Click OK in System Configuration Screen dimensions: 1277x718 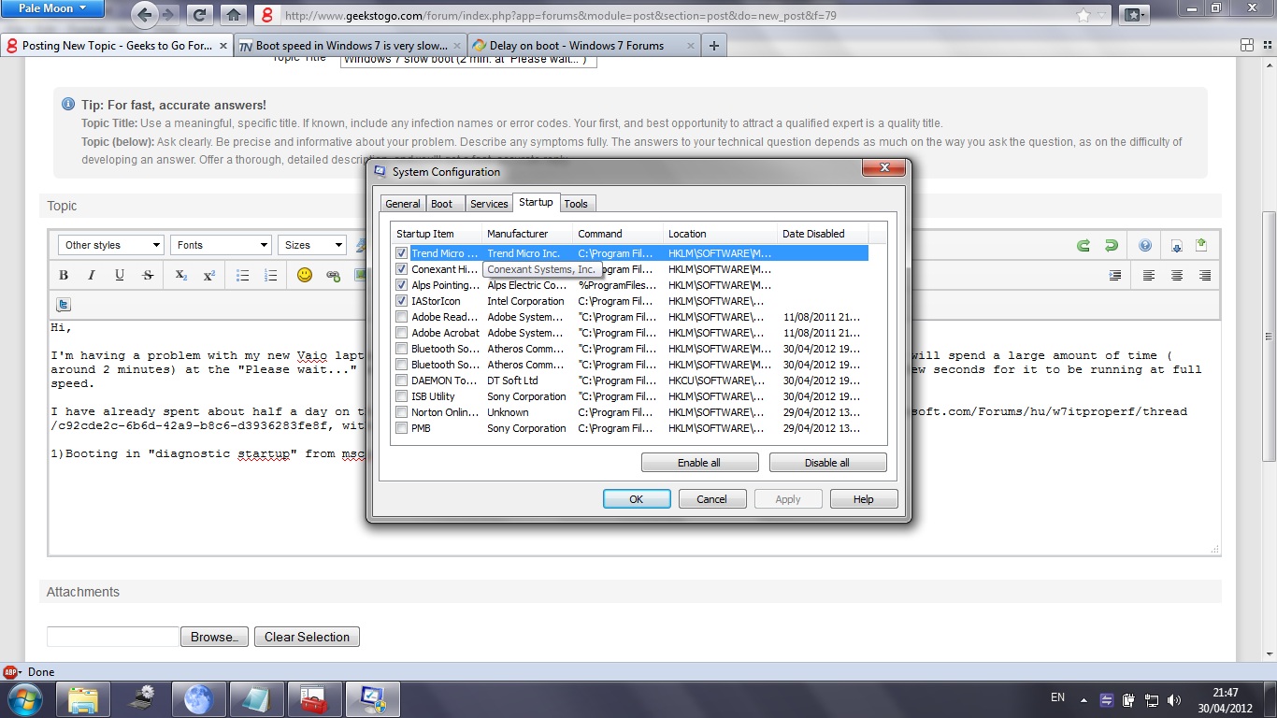point(637,499)
